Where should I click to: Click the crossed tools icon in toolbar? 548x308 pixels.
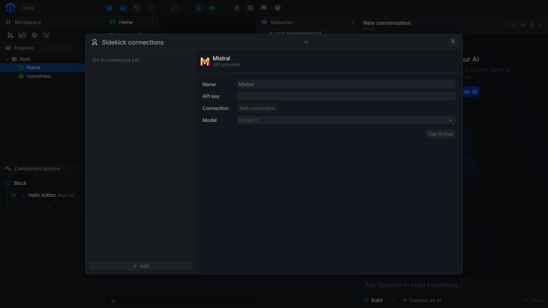click(x=250, y=8)
